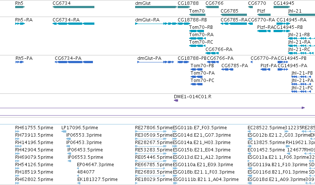The height and width of the screenshot is (185, 315).
Task: Select the CG14945-PB protein feature
Action: (283, 62)
